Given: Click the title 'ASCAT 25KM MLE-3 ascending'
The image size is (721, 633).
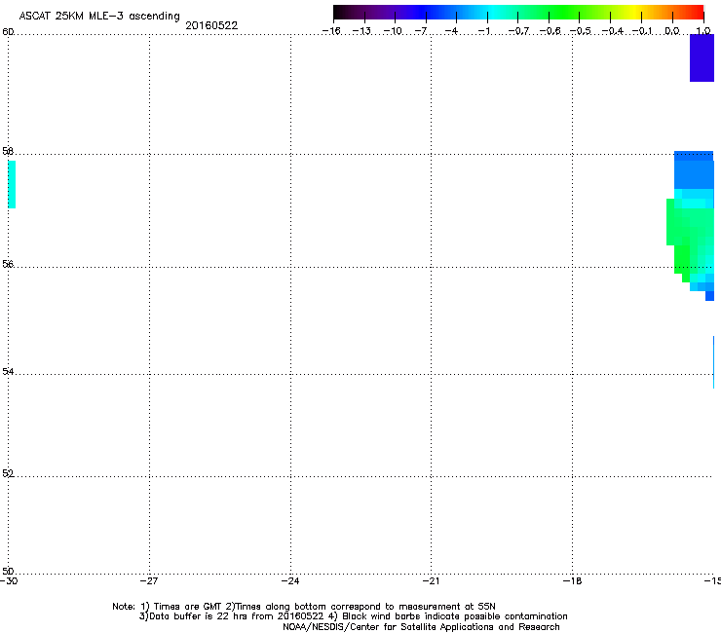Looking at the screenshot, I should (99, 17).
